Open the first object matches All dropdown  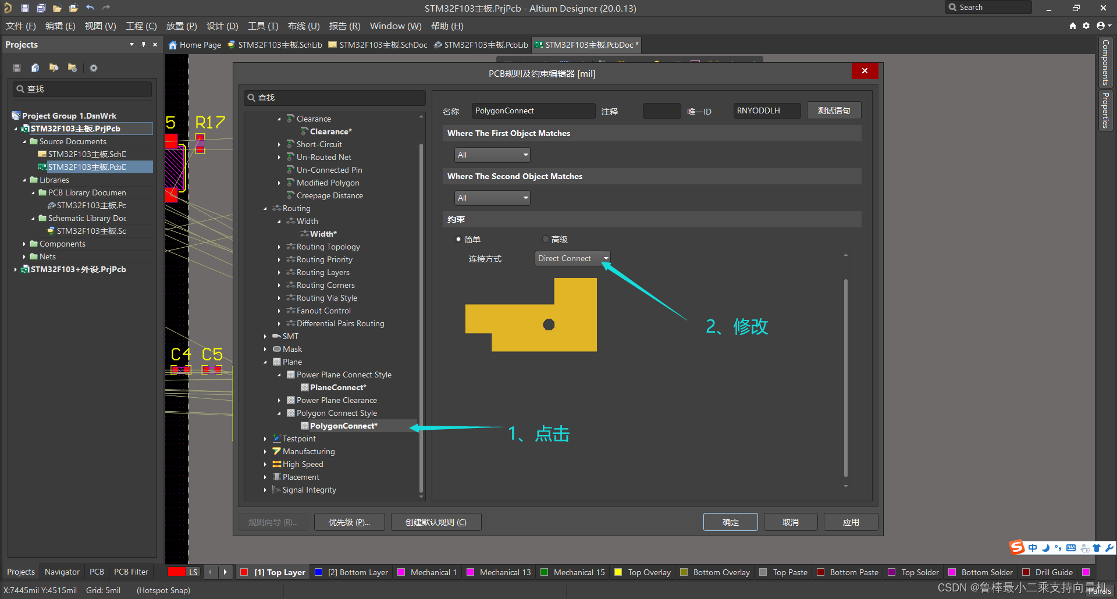click(492, 155)
